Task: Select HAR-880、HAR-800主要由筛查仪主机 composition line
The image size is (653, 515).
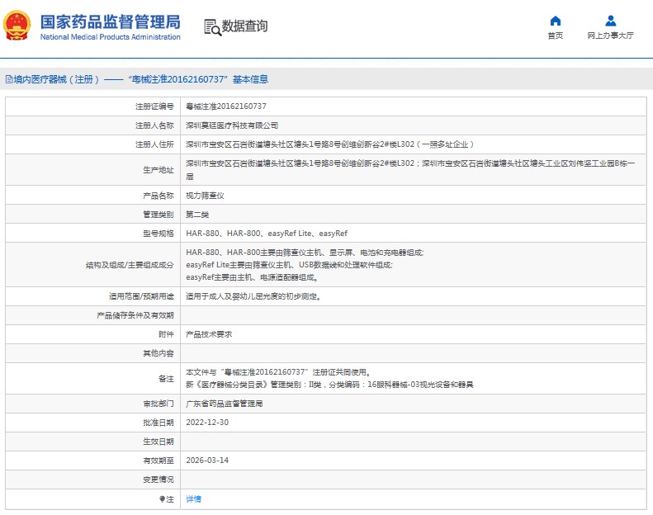Action: pyautogui.click(x=305, y=253)
